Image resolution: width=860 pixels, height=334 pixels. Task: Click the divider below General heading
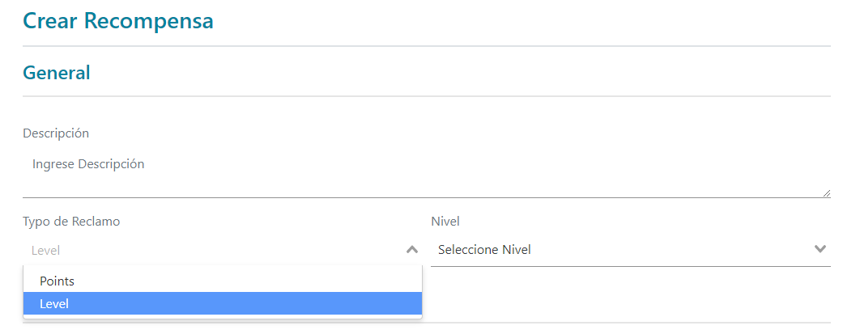426,96
